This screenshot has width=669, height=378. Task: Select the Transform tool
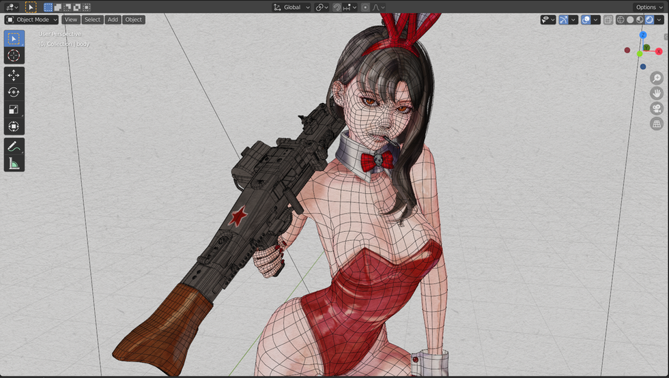(x=14, y=126)
